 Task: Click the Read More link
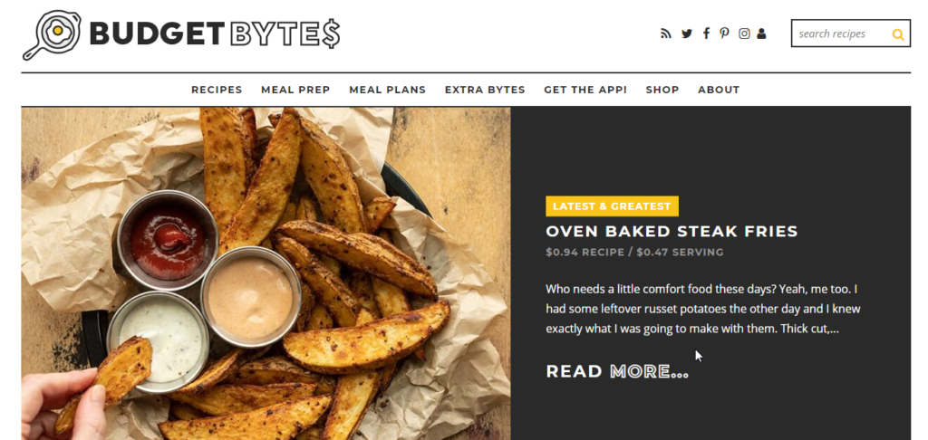(x=617, y=371)
